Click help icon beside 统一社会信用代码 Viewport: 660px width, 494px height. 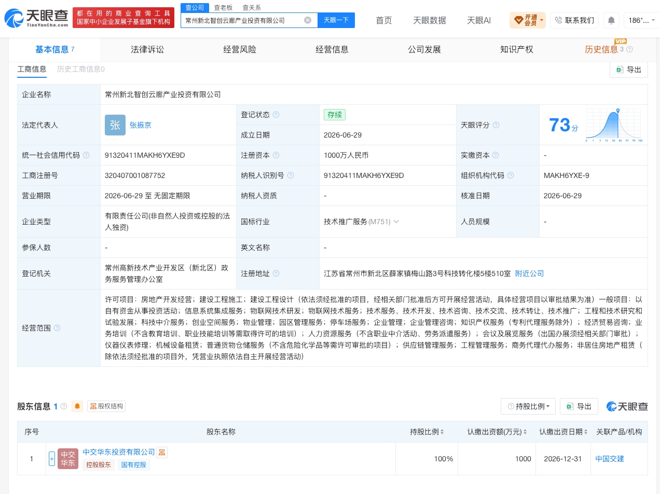86,155
